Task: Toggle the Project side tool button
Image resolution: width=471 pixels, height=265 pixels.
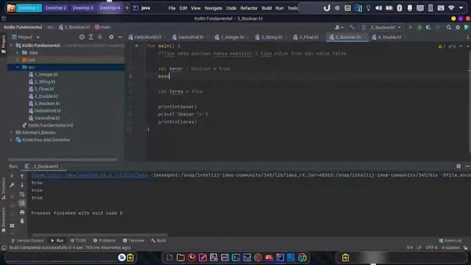Action: (4, 44)
